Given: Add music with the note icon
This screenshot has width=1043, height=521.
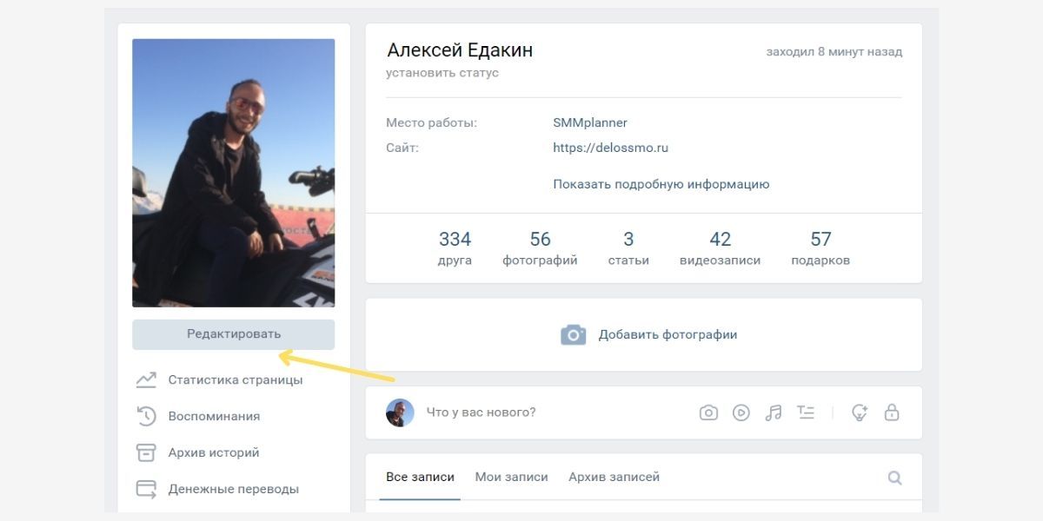Looking at the screenshot, I should pos(774,412).
